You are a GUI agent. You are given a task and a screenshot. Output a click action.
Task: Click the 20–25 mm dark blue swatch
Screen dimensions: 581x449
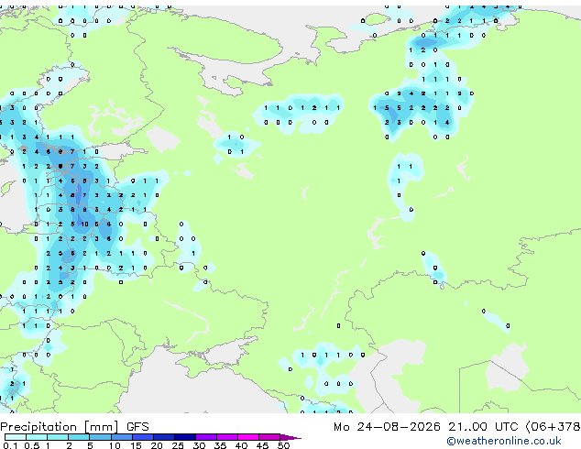click(x=163, y=437)
